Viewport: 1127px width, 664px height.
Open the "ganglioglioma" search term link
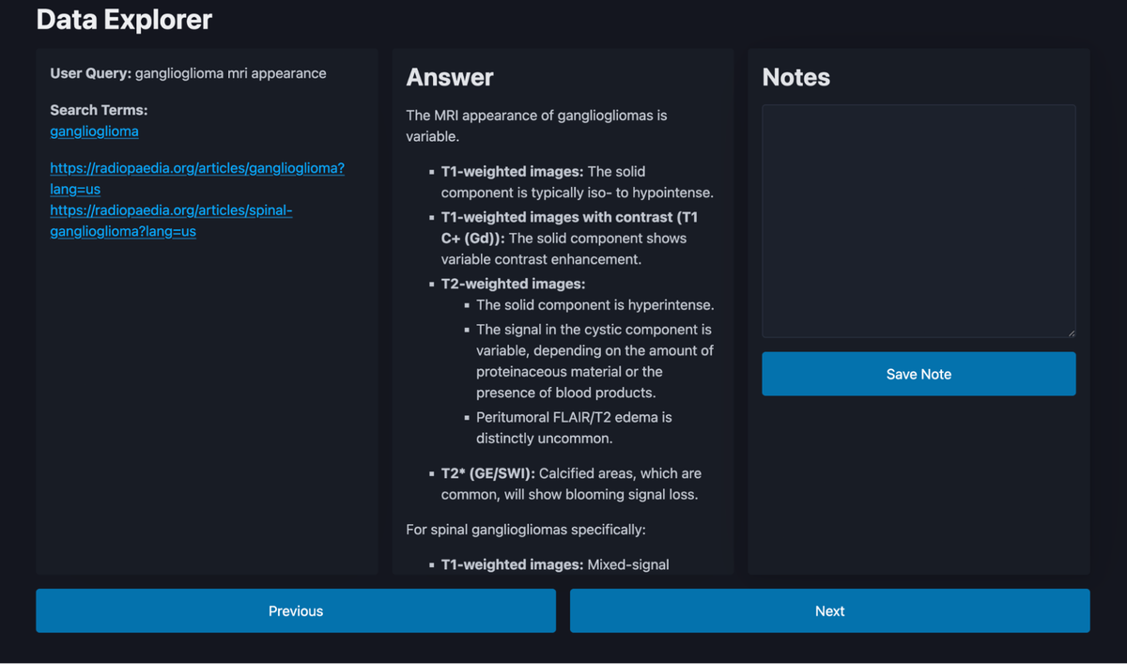click(94, 131)
